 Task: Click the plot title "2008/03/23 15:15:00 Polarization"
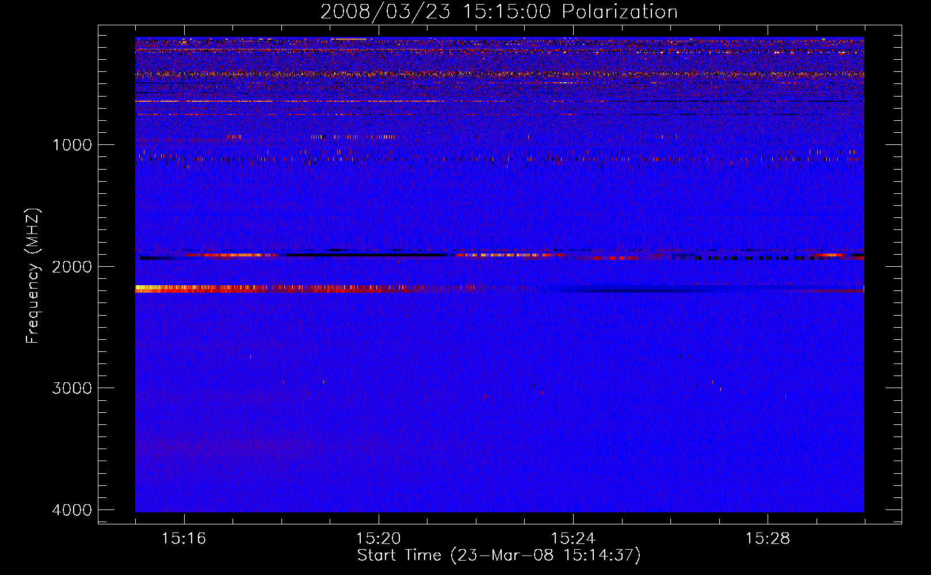click(499, 12)
